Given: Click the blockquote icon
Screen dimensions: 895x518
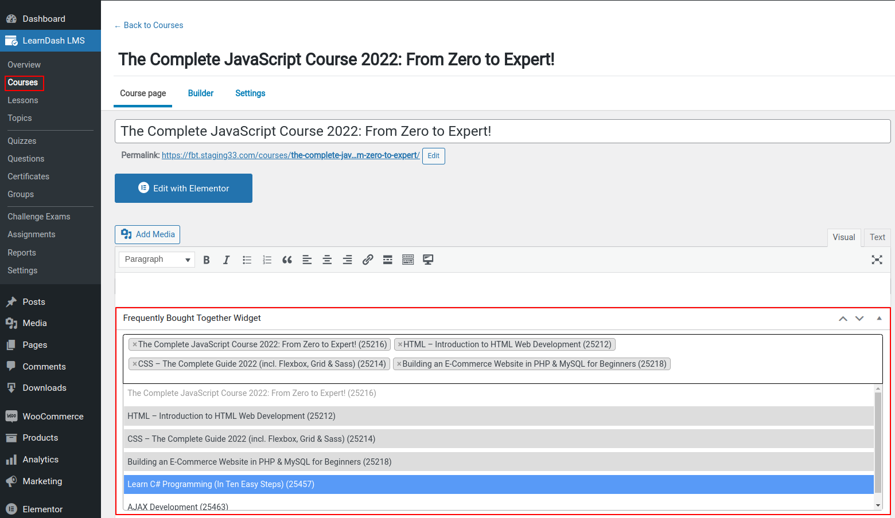Looking at the screenshot, I should [287, 260].
